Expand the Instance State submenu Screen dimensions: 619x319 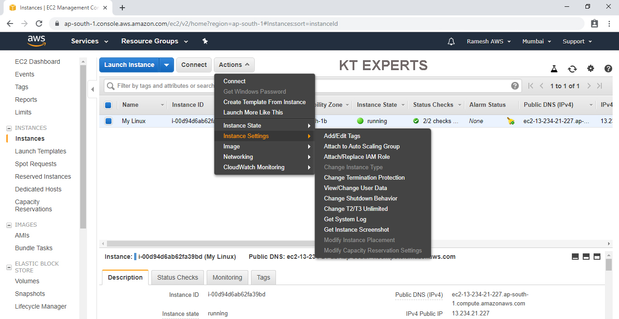click(x=265, y=126)
